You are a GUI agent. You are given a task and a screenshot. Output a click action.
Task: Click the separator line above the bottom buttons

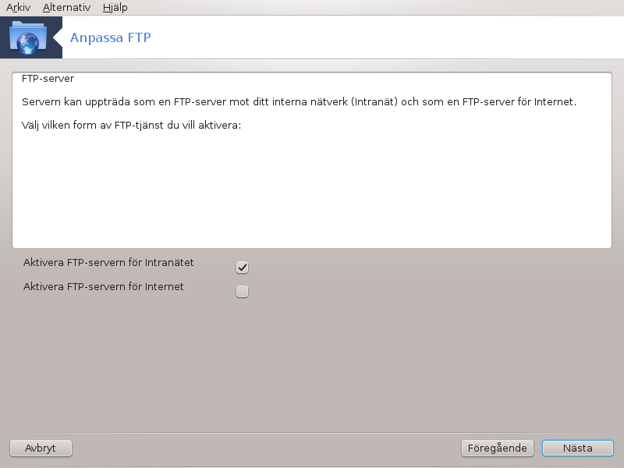[312, 433]
